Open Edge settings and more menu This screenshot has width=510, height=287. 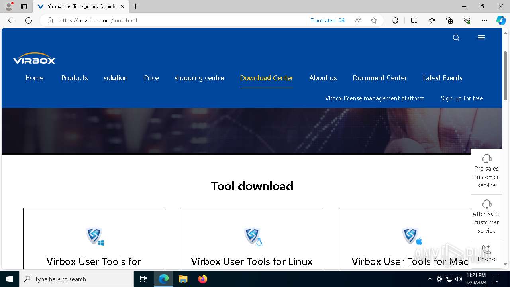484,20
